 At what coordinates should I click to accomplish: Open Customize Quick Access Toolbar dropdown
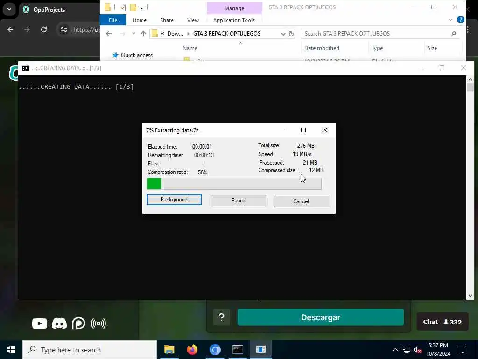pos(142,7)
